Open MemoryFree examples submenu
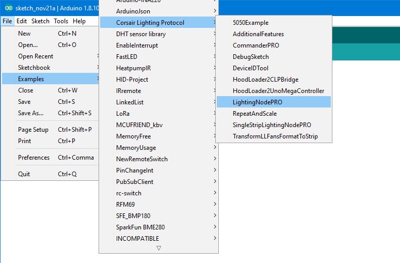The width and height of the screenshot is (400, 263). pos(158,136)
